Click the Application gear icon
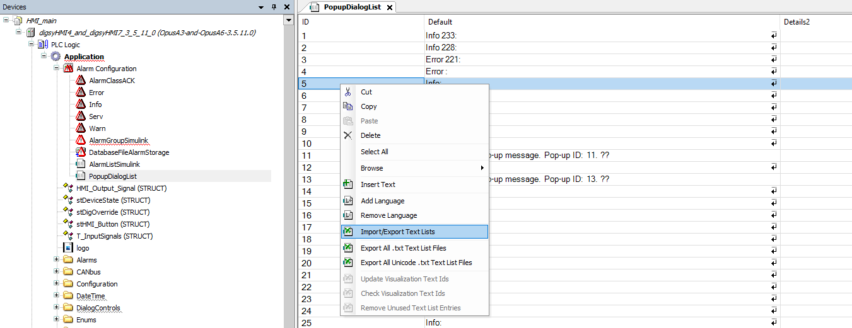Screen dimensions: 852x328 55,57
